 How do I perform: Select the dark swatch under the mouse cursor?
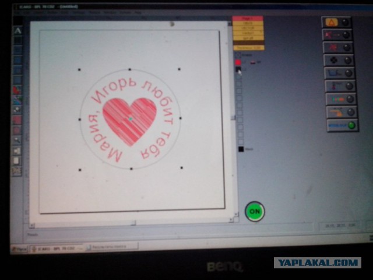(x=238, y=69)
